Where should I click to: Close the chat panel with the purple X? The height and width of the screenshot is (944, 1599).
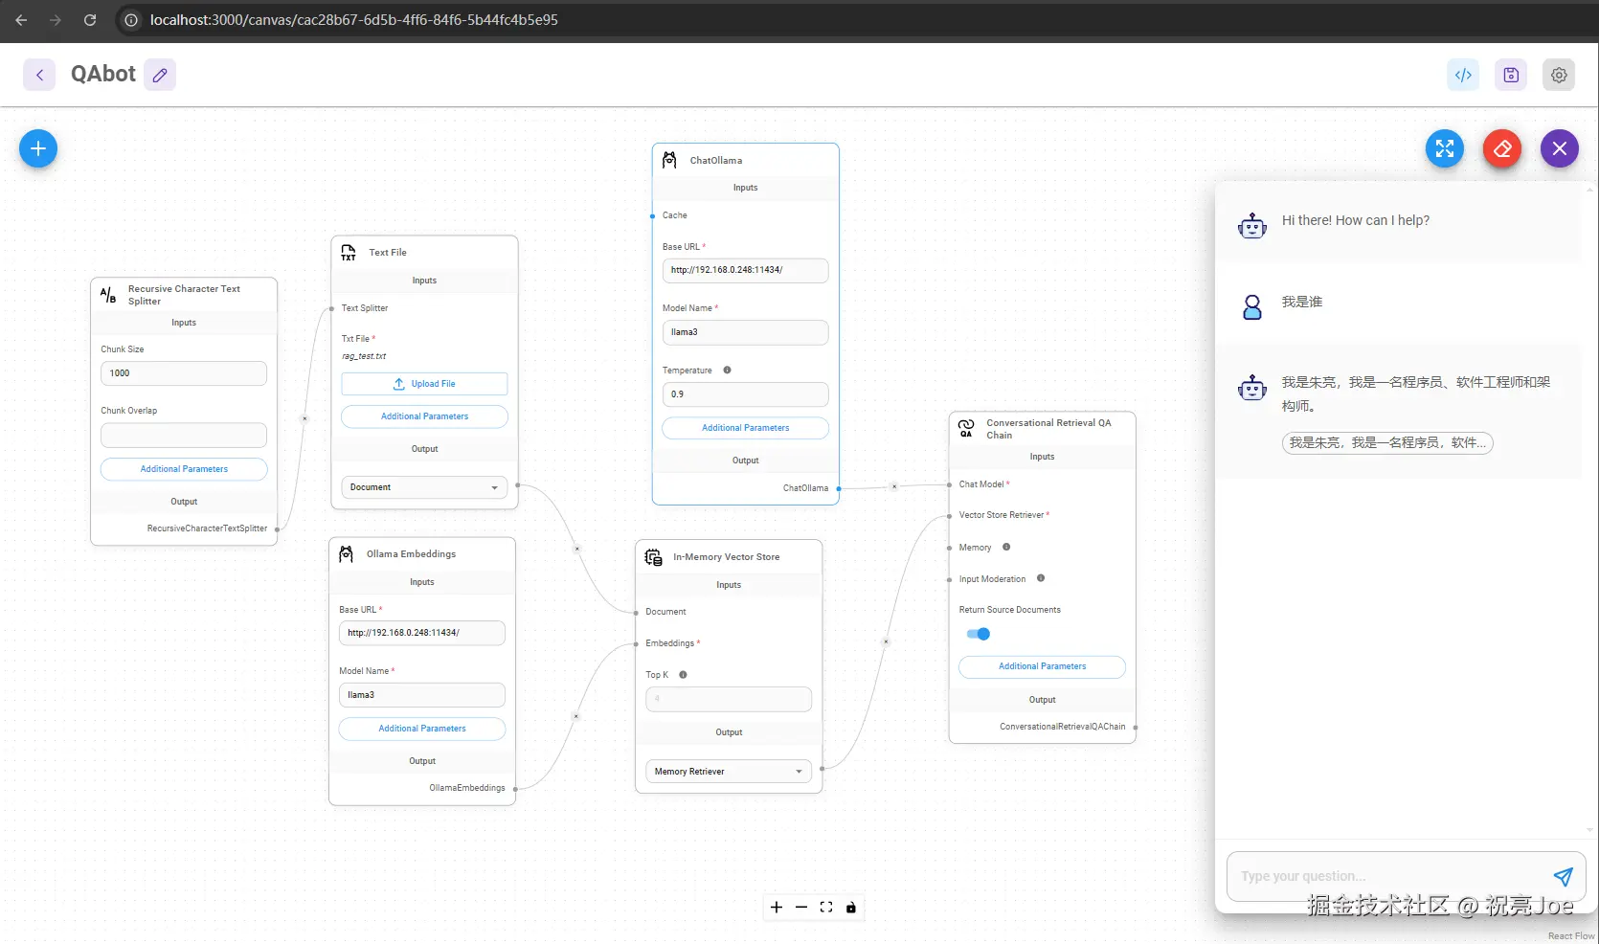(x=1560, y=148)
